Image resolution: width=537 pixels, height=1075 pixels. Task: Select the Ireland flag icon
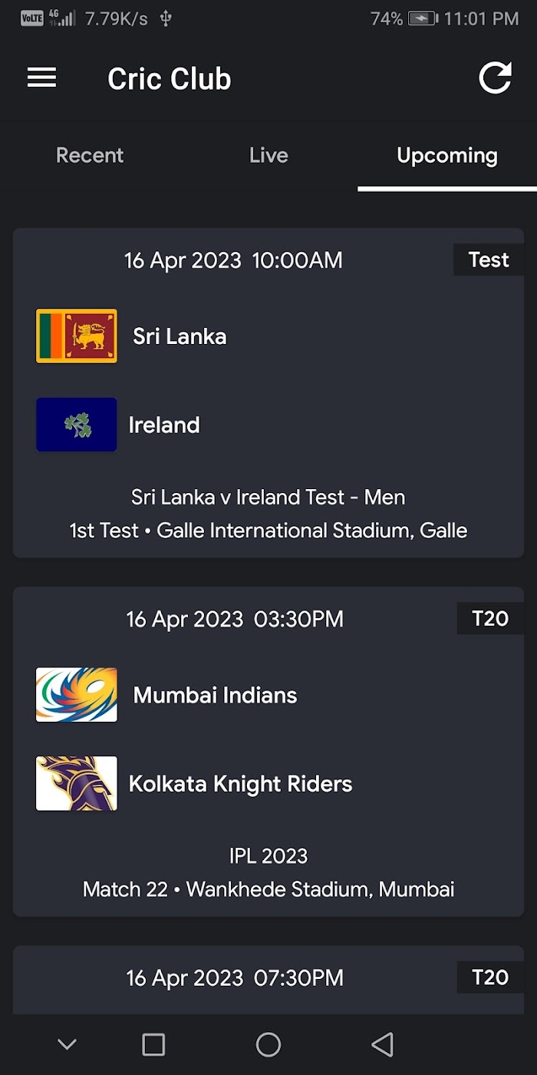point(77,425)
